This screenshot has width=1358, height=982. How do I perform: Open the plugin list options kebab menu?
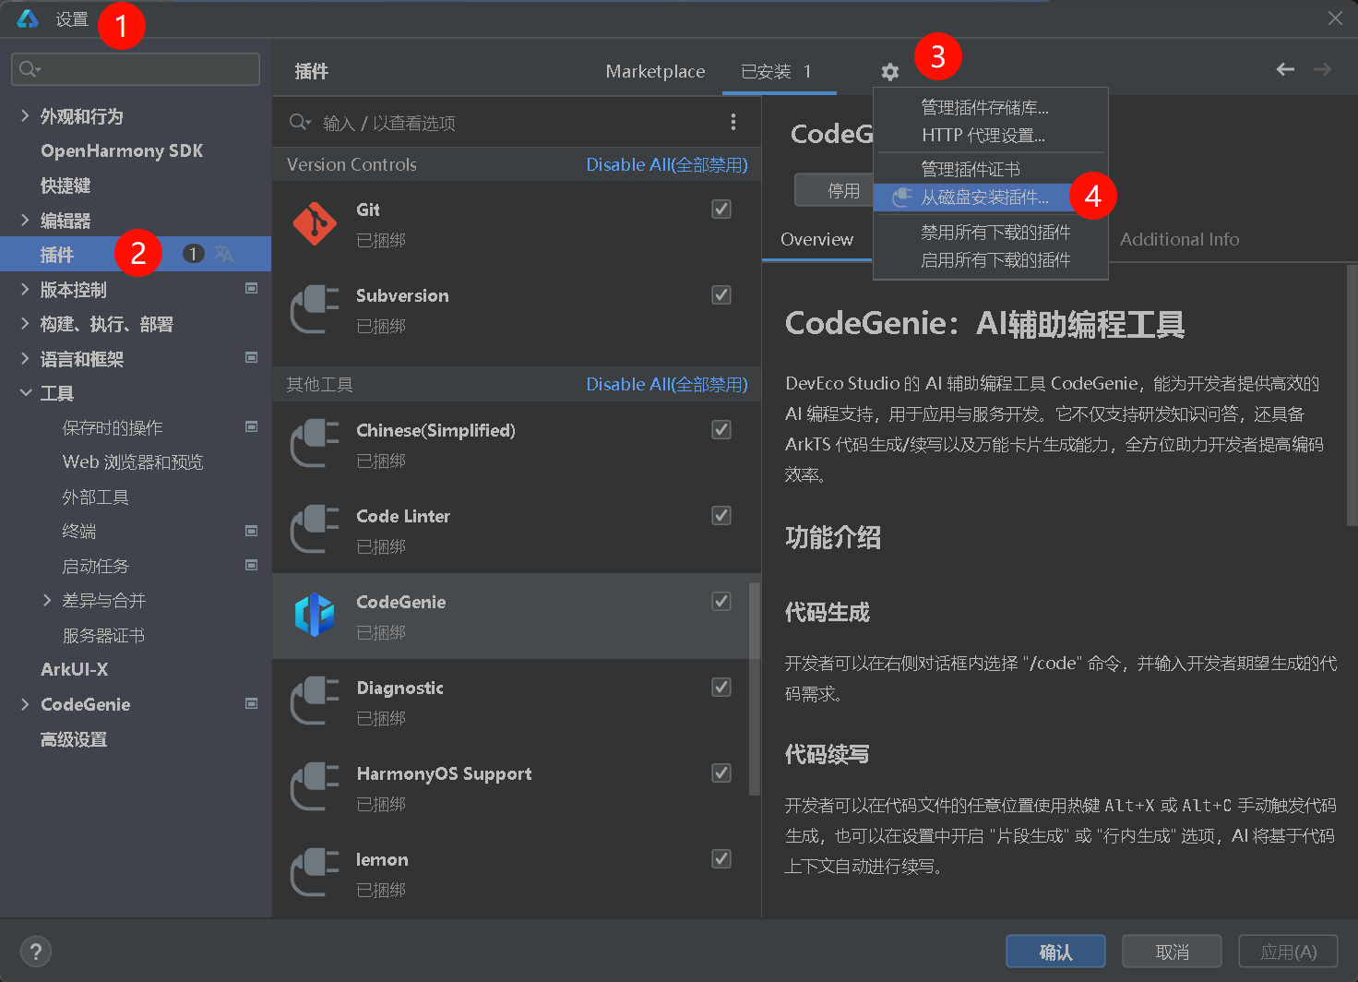click(x=733, y=122)
